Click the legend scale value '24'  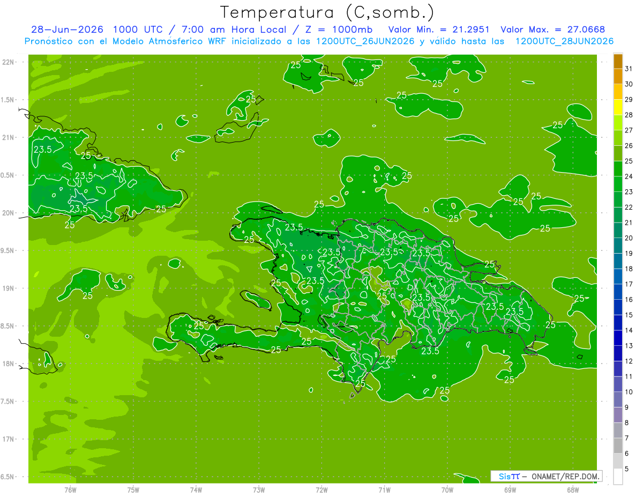629,176
